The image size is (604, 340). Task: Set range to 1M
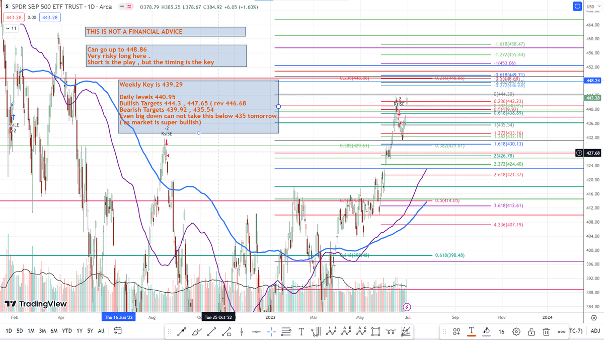[x=31, y=331]
